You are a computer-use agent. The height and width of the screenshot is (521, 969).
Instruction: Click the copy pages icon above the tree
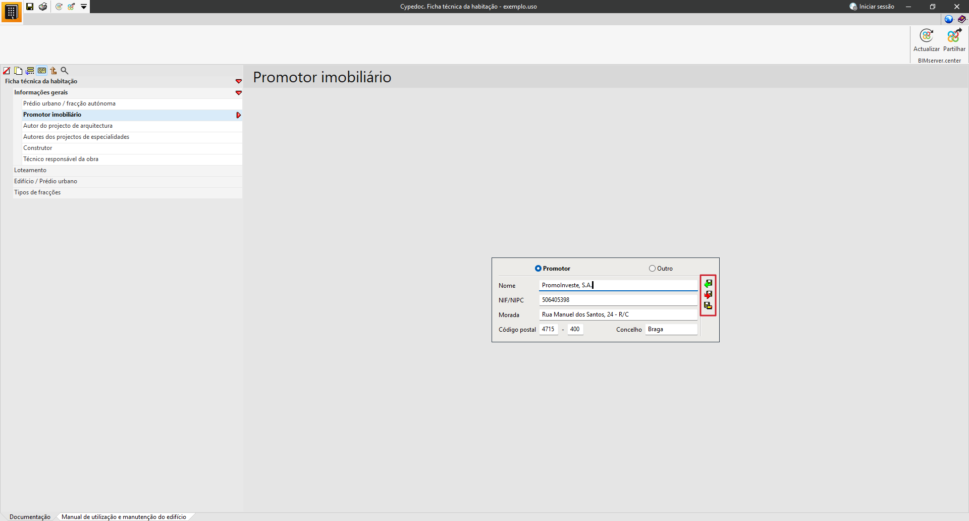18,71
